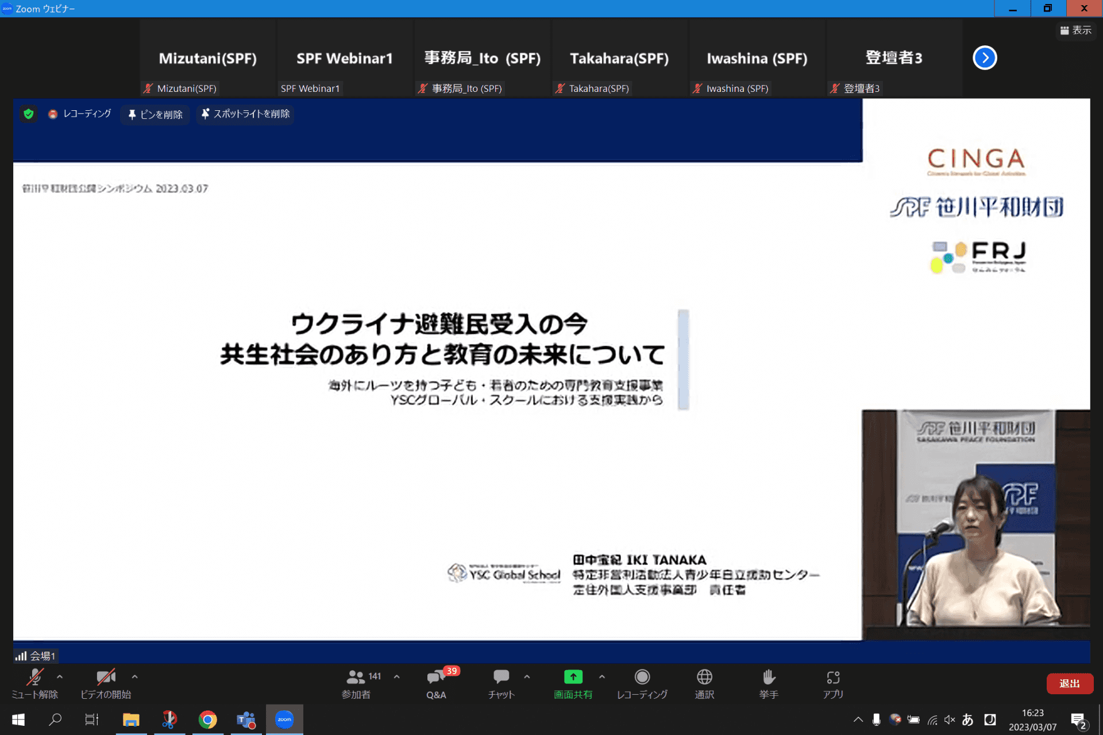The height and width of the screenshot is (735, 1103).
Task: Open the interpretation (通訳) globe icon
Action: pyautogui.click(x=704, y=678)
